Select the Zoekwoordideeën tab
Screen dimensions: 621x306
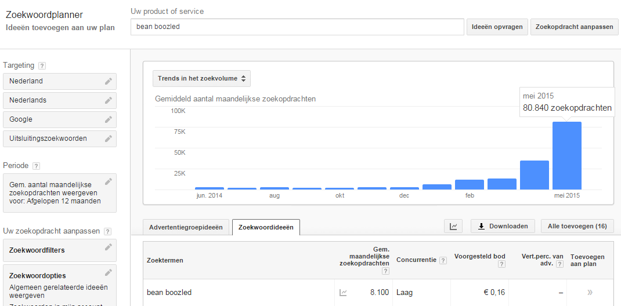pos(266,227)
